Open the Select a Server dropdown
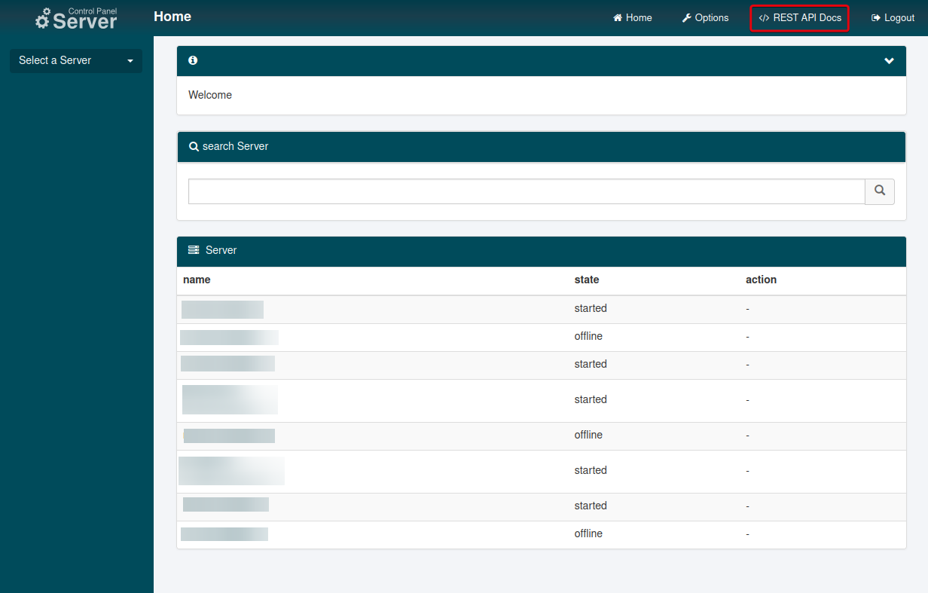 [x=75, y=61]
